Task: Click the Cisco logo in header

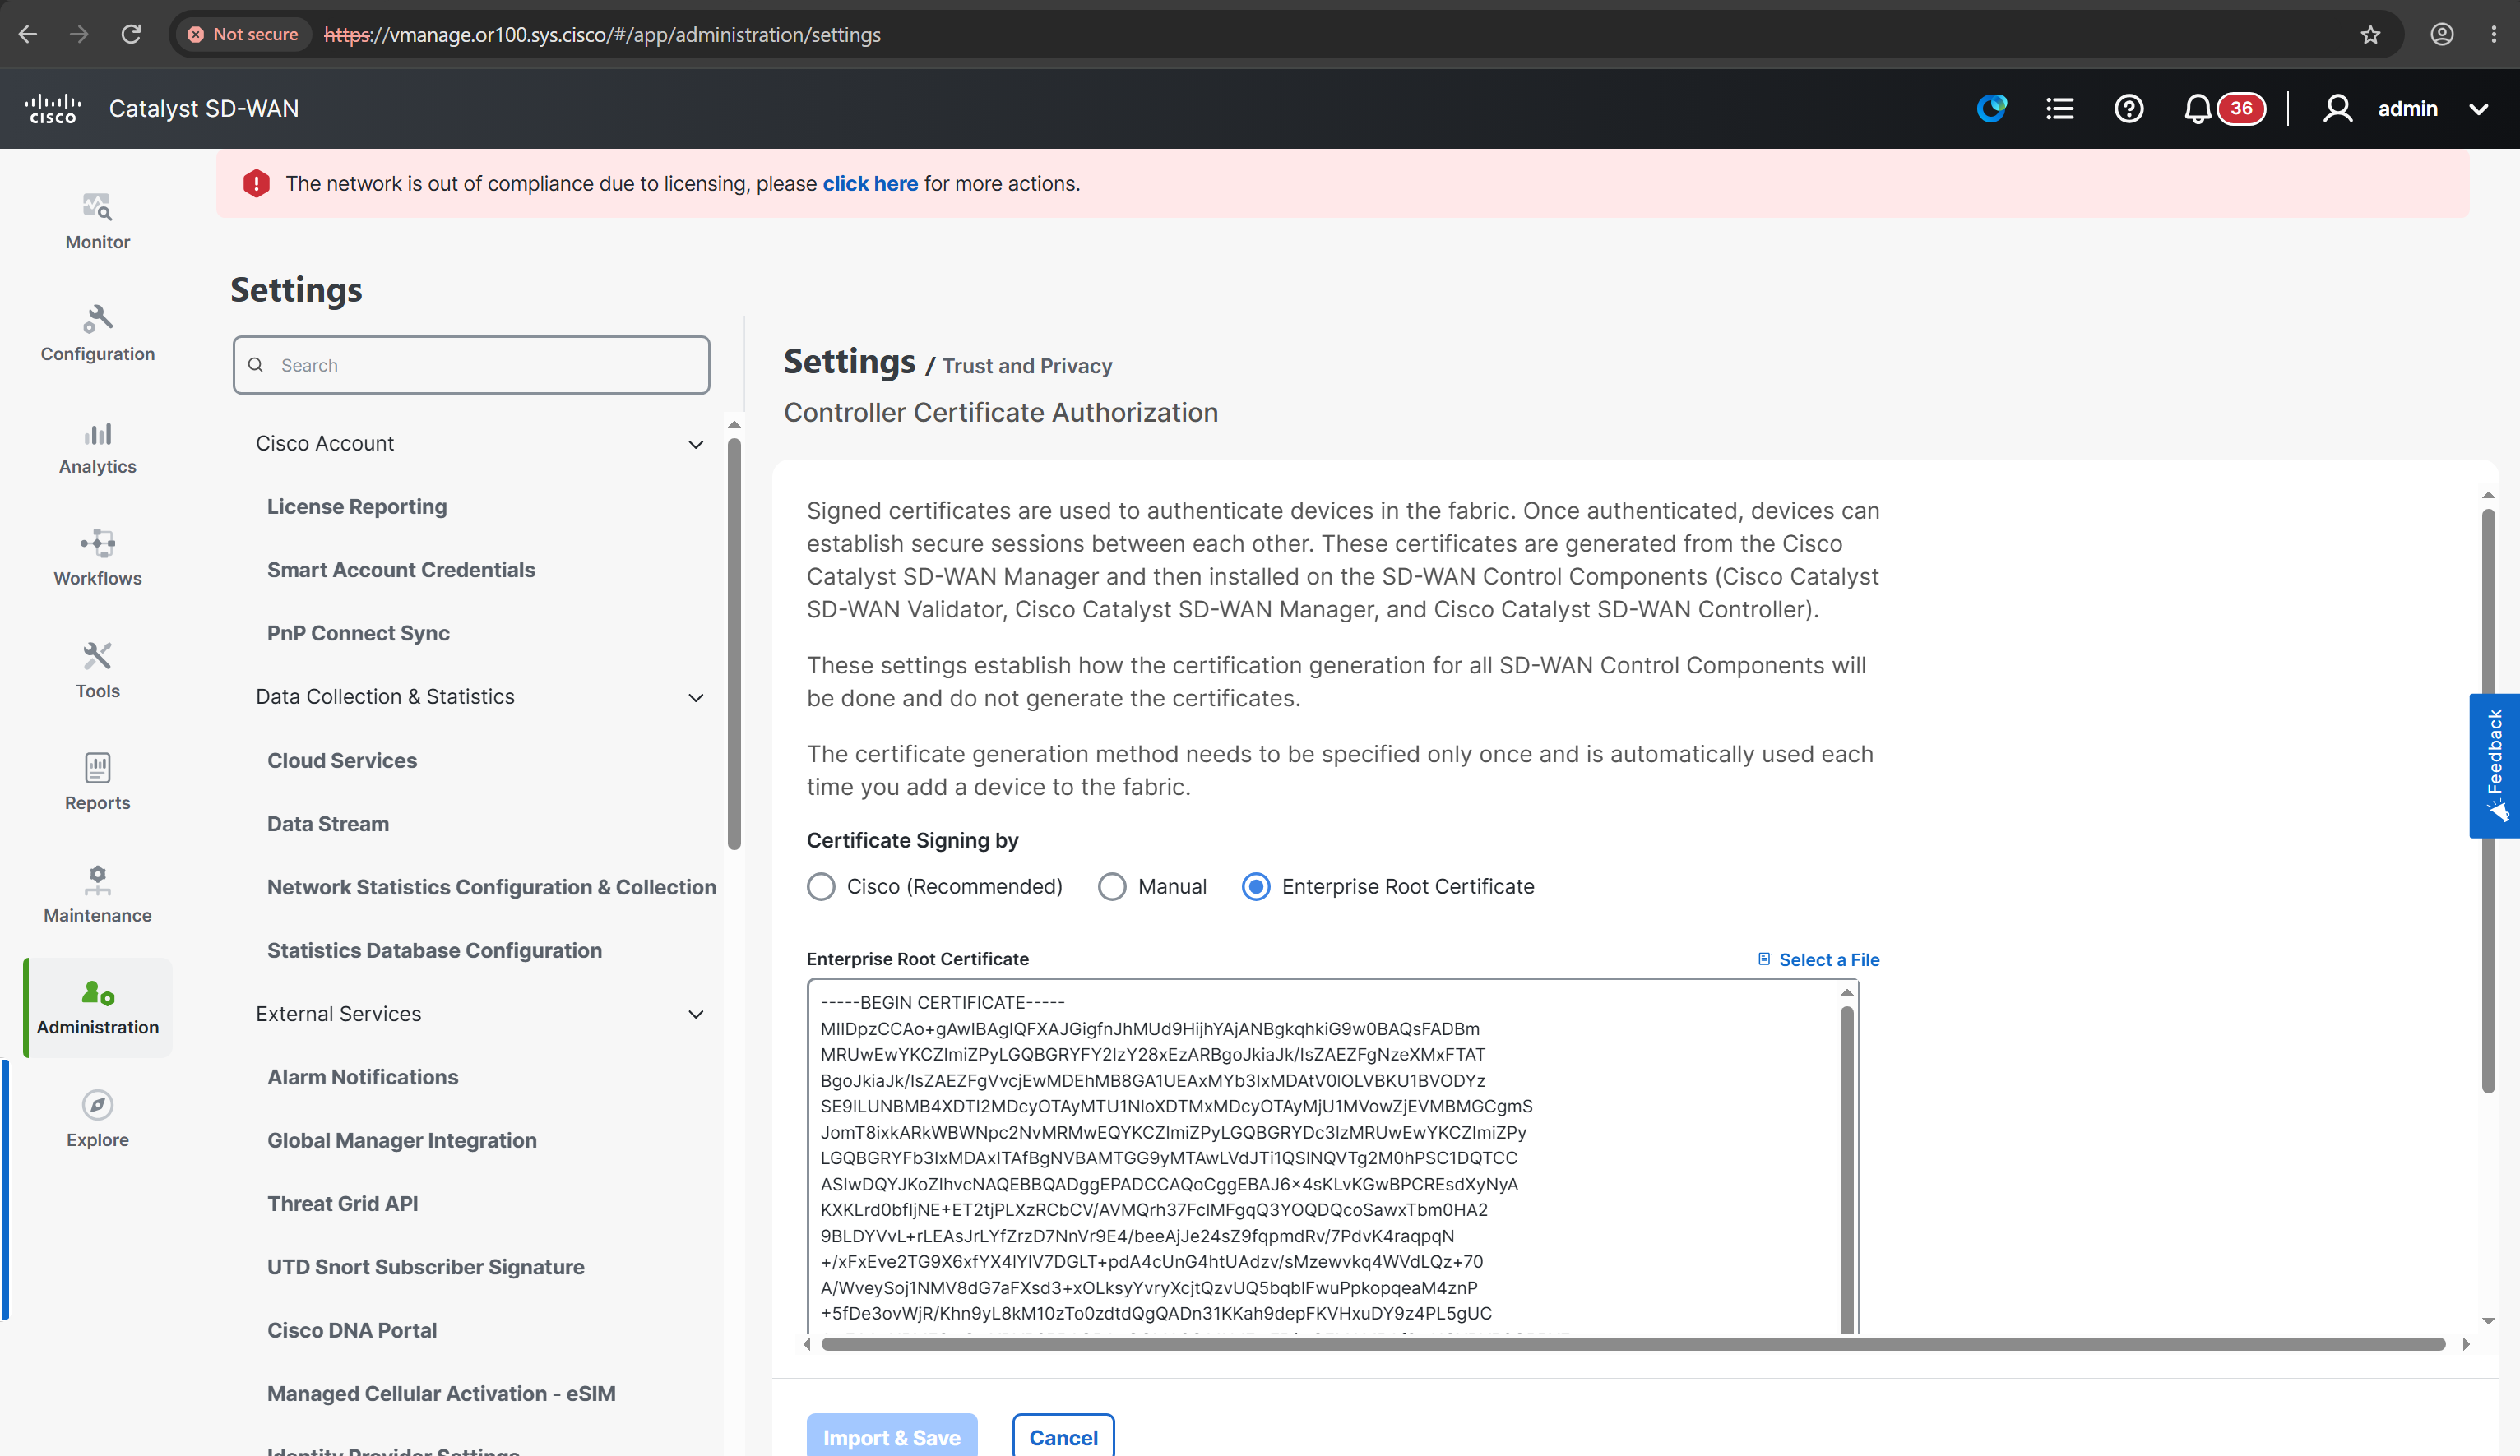Action: pos(53,109)
